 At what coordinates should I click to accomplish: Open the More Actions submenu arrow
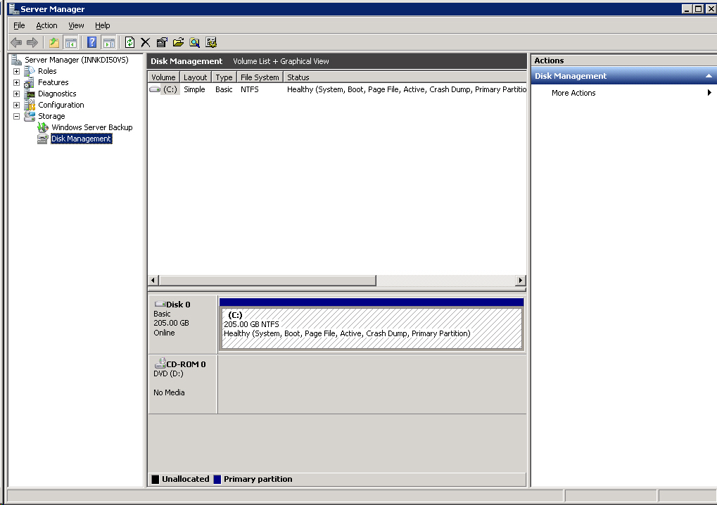click(709, 93)
